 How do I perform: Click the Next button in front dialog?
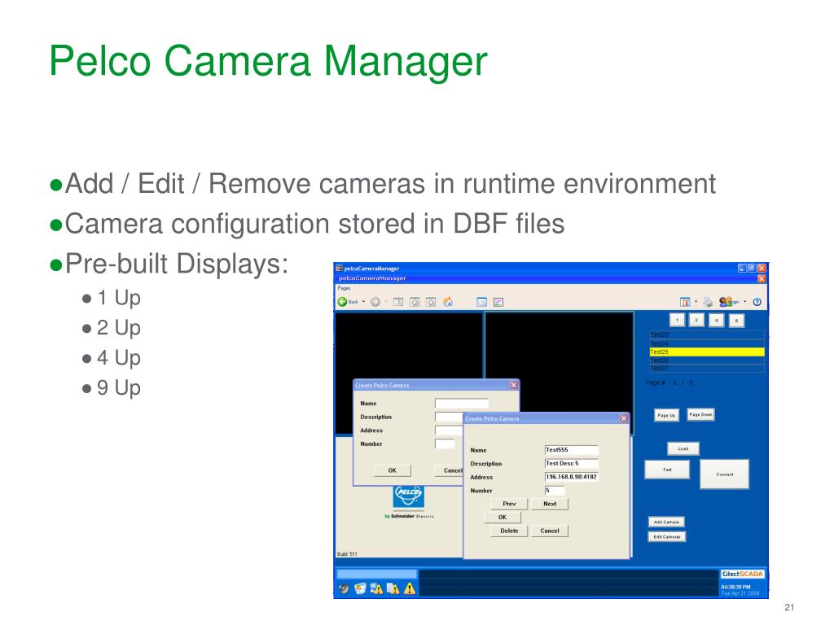550,504
